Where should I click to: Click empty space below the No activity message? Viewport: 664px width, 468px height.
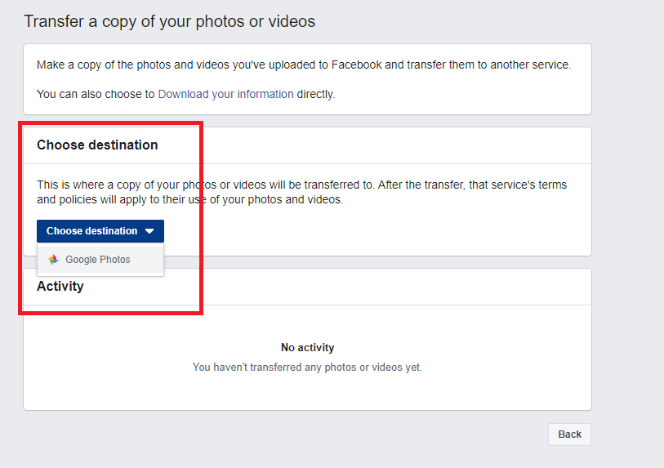[x=307, y=392]
